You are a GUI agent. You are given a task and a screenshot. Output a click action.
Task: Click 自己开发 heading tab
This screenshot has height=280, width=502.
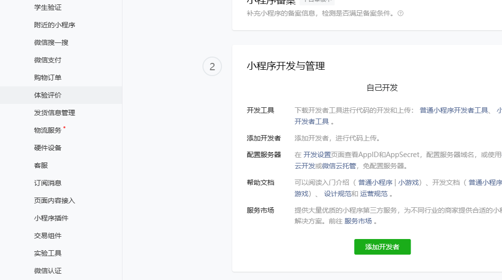click(382, 88)
